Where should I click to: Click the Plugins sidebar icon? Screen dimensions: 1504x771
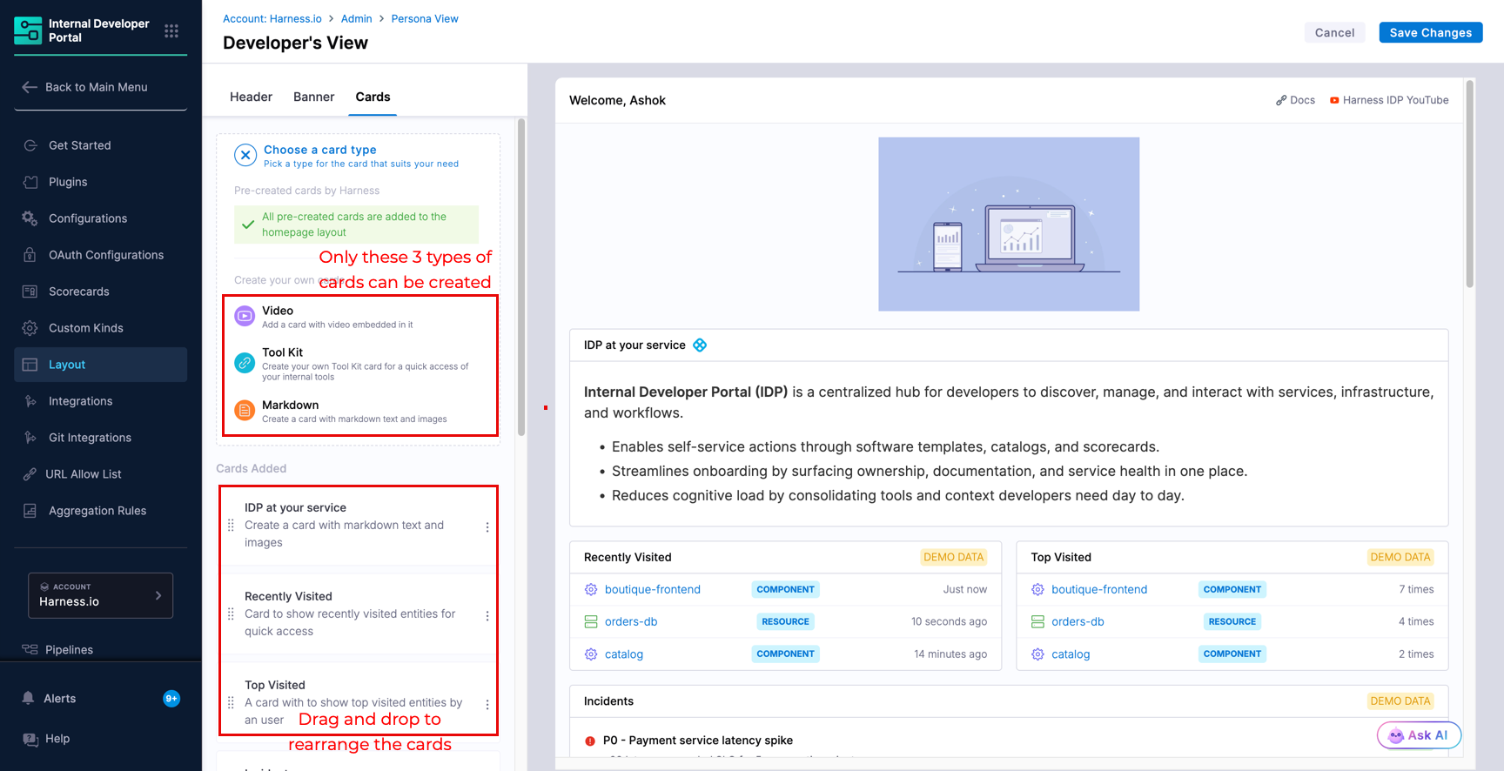pos(30,182)
